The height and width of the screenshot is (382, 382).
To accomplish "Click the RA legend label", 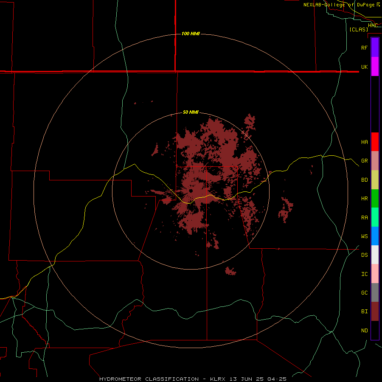I will [364, 218].
